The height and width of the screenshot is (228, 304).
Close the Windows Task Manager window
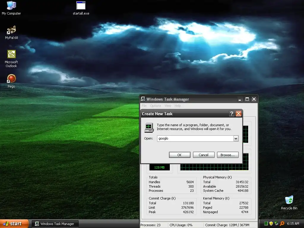pos(254,99)
